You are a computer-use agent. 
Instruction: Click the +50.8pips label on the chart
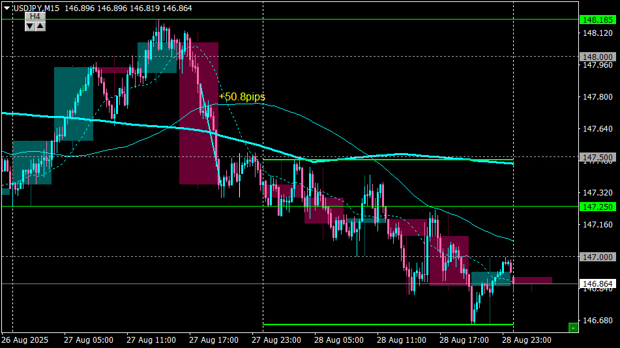[242, 97]
